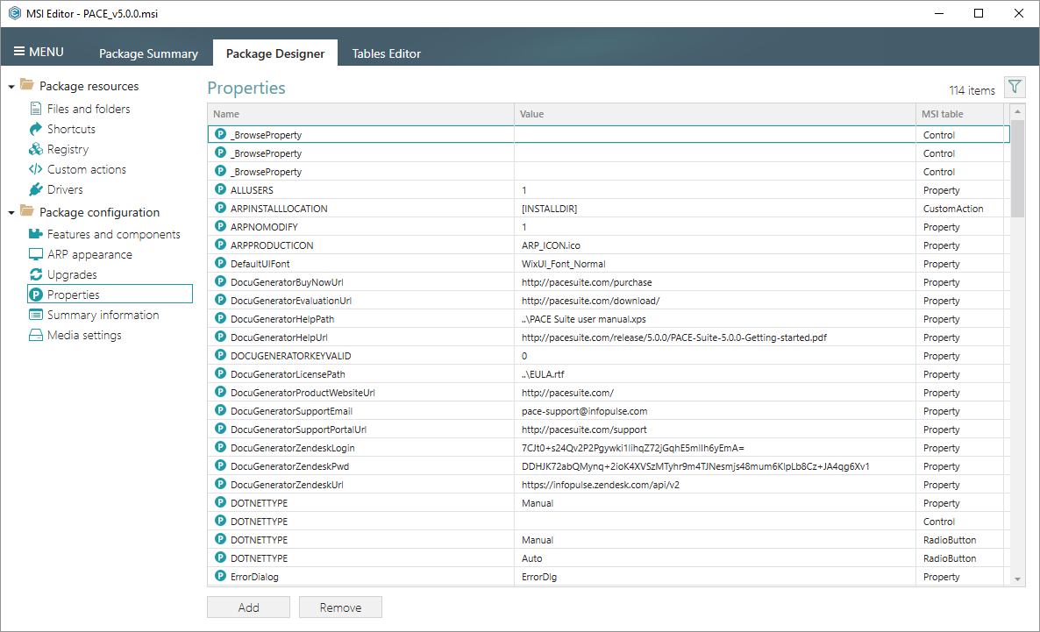Click the Package resources folder icon
The width and height of the screenshot is (1040, 632).
(x=27, y=84)
